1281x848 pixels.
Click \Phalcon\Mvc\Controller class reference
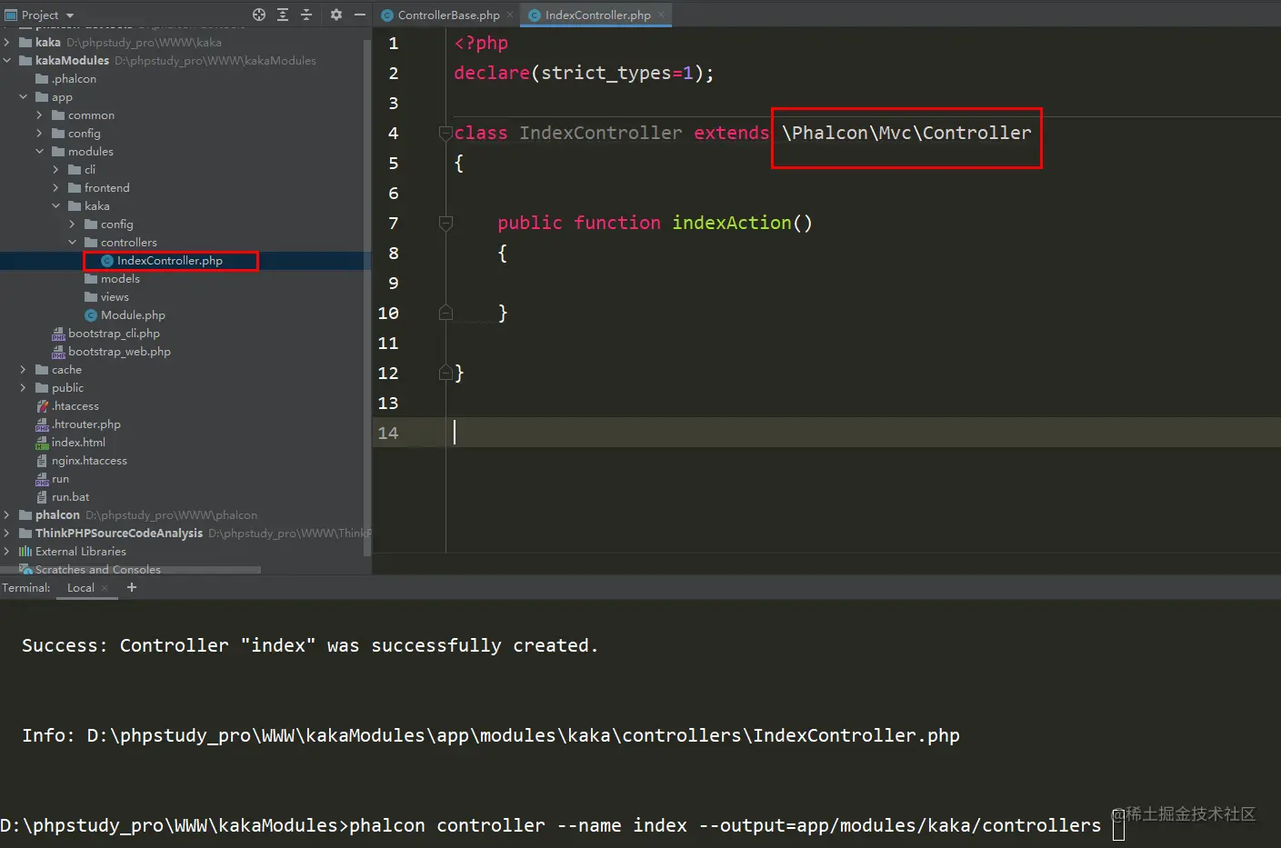(x=906, y=133)
